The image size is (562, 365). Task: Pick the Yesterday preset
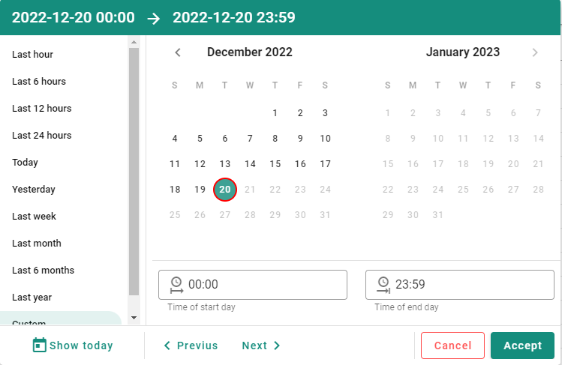(x=34, y=190)
